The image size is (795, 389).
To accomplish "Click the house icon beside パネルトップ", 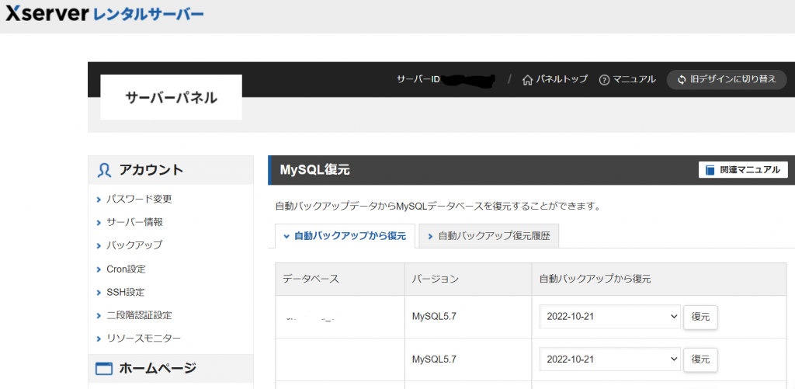I will coord(527,80).
